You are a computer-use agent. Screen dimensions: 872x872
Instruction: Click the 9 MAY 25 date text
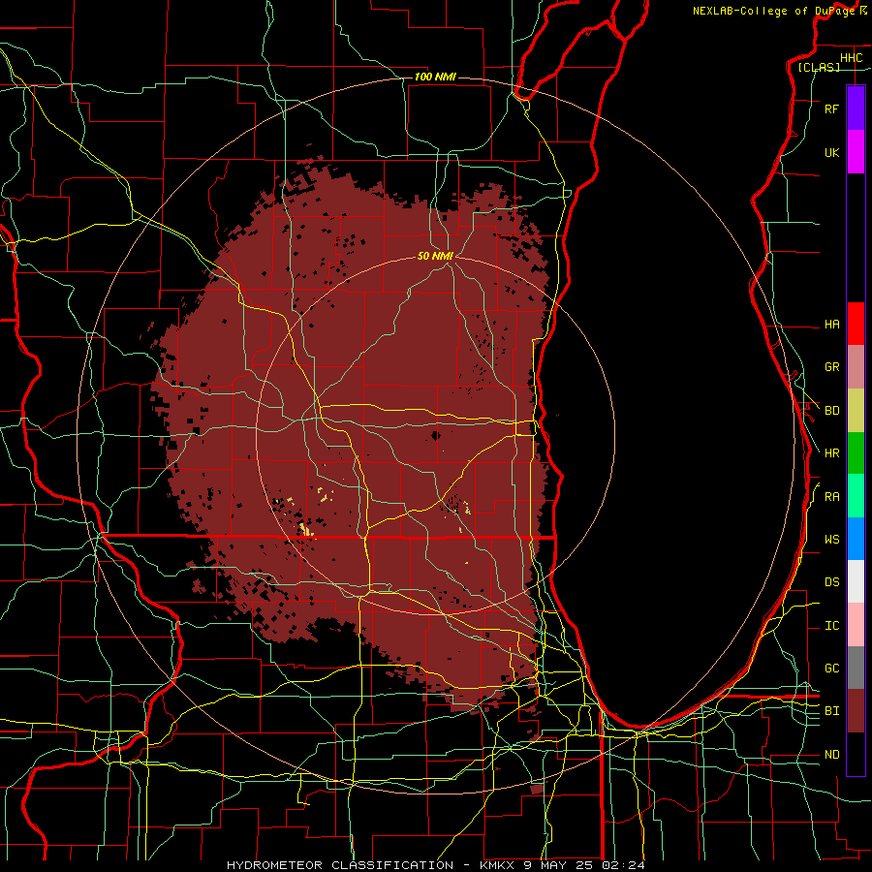pyautogui.click(x=559, y=865)
